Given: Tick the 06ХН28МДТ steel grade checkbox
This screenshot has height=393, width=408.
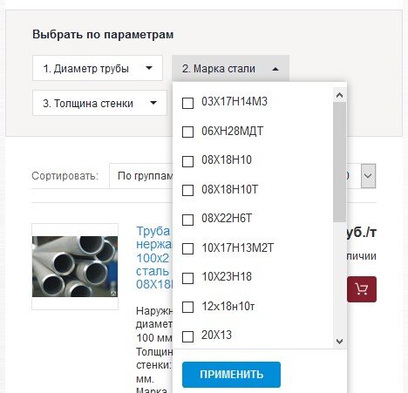Looking at the screenshot, I should (x=187, y=132).
